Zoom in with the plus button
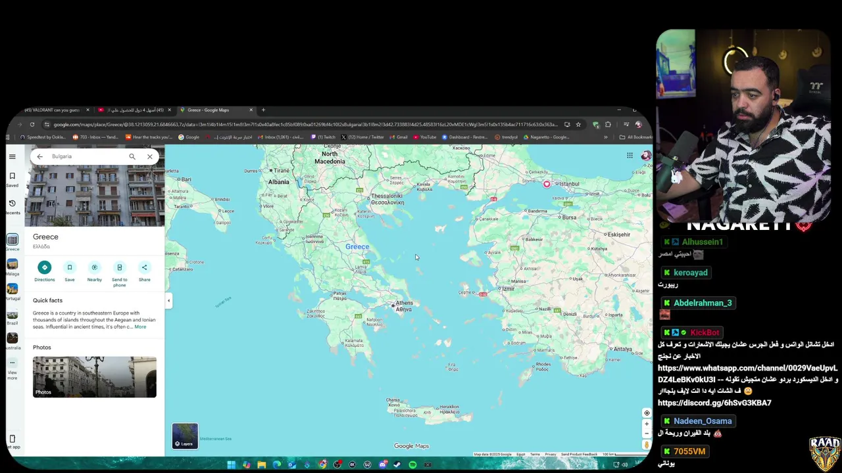 click(647, 424)
